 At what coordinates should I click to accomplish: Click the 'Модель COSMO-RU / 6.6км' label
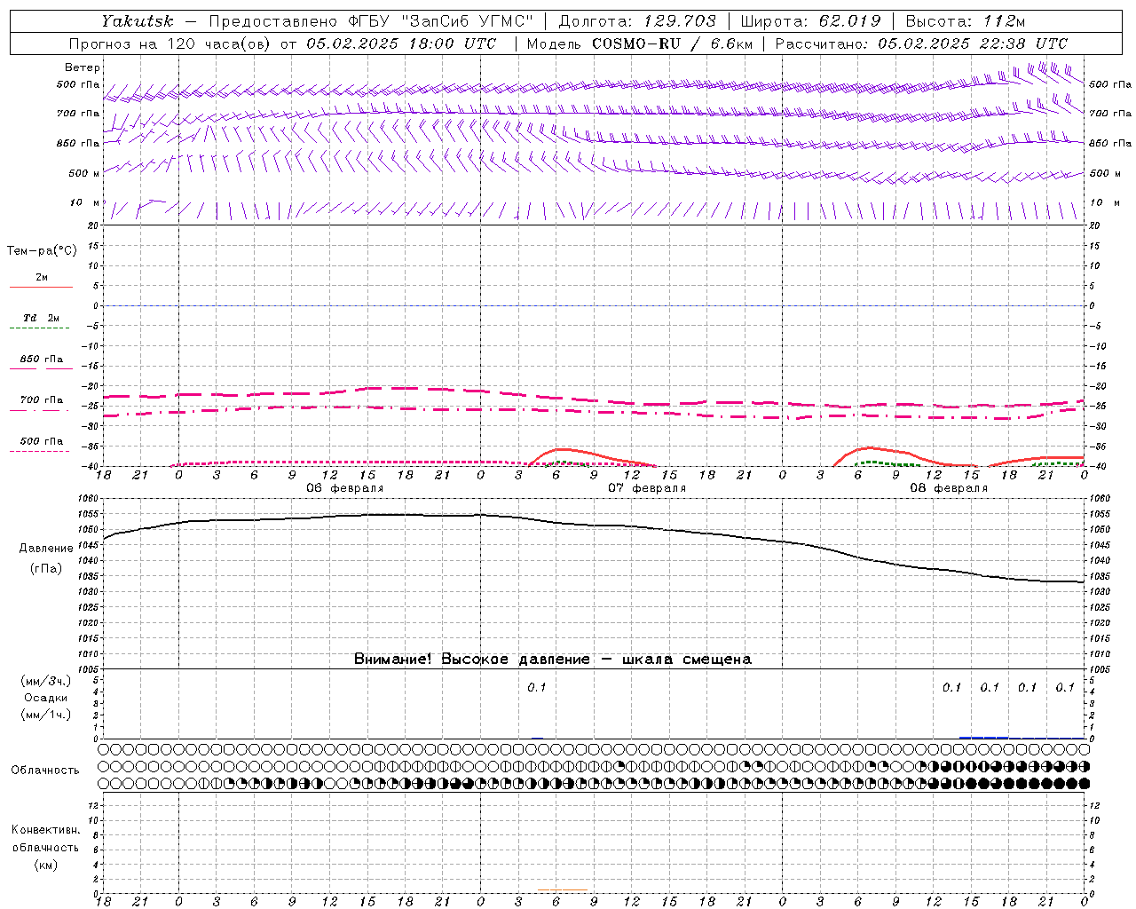[x=639, y=43]
